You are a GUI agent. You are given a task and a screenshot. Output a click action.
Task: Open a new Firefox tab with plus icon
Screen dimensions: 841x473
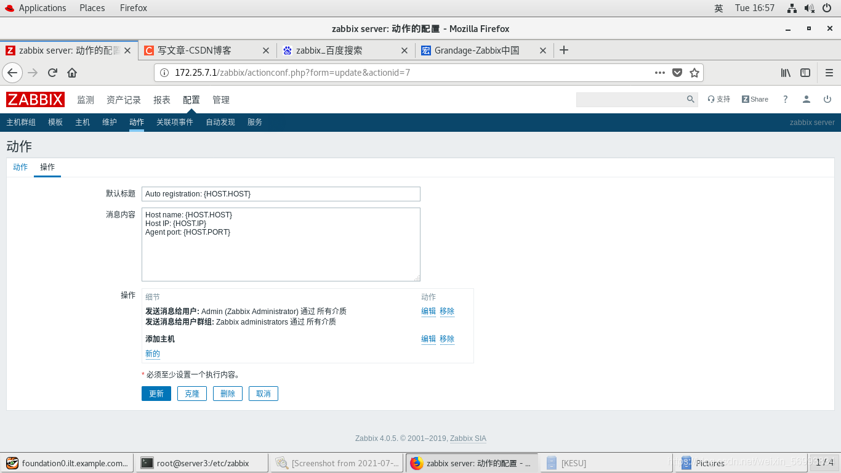click(564, 51)
